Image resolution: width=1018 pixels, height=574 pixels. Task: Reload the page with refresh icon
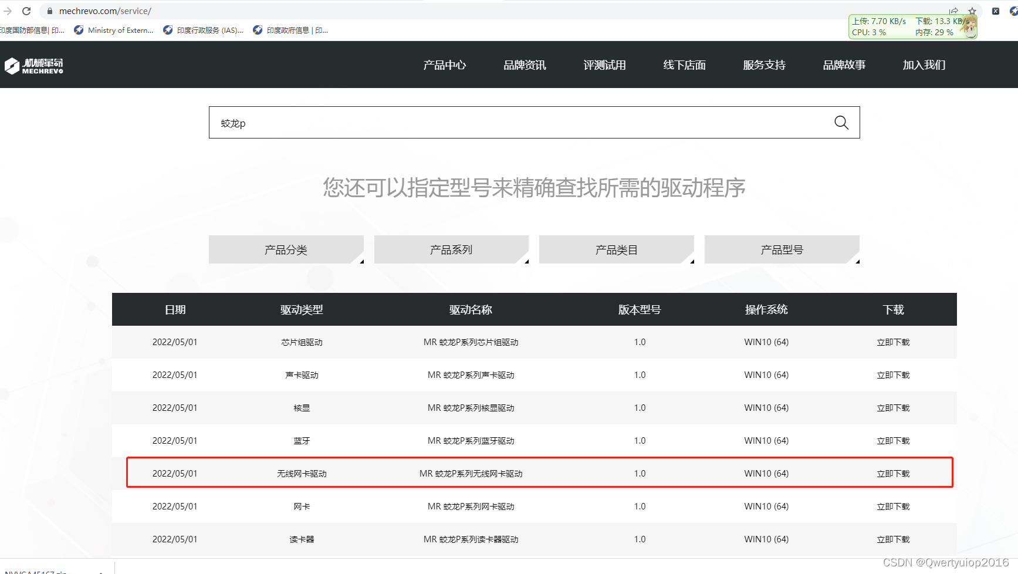(x=26, y=11)
